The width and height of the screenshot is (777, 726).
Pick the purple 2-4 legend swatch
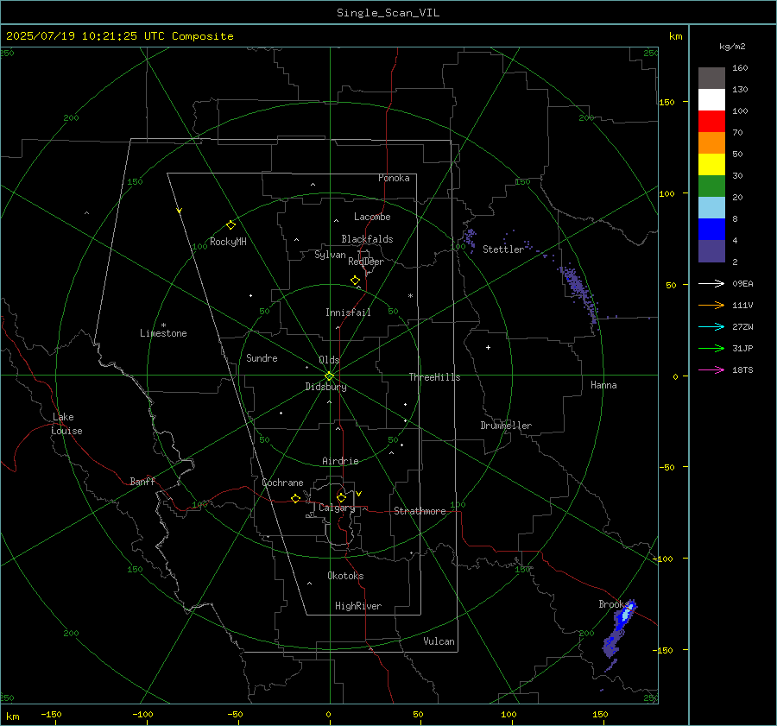click(x=711, y=250)
